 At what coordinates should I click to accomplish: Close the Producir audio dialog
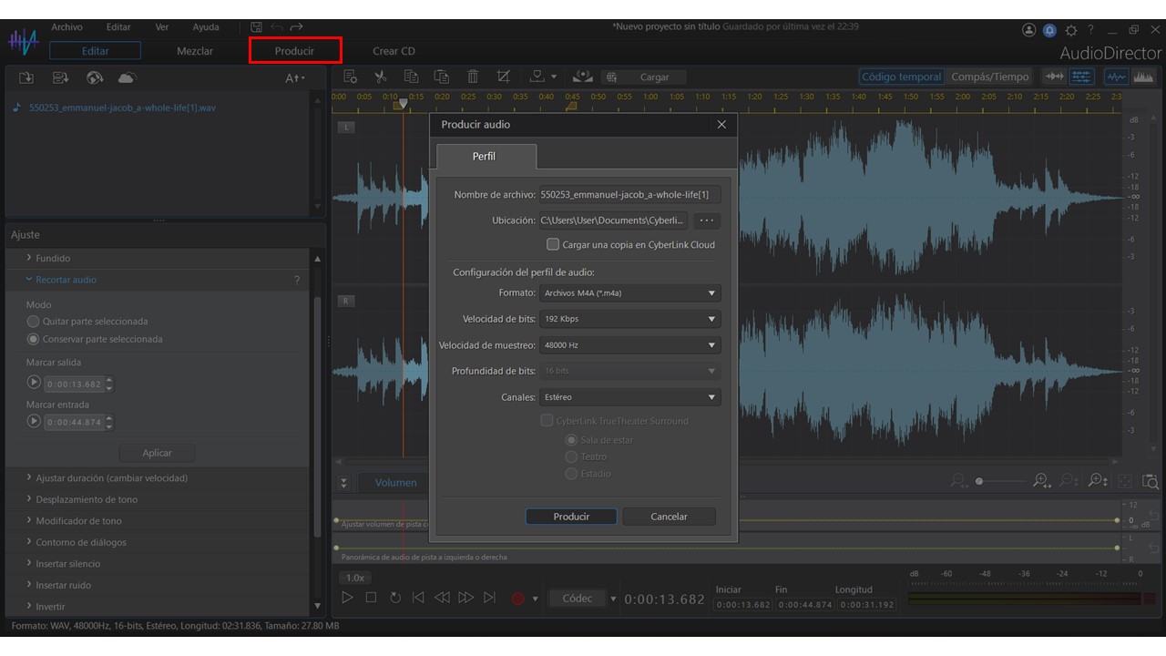[x=721, y=124]
